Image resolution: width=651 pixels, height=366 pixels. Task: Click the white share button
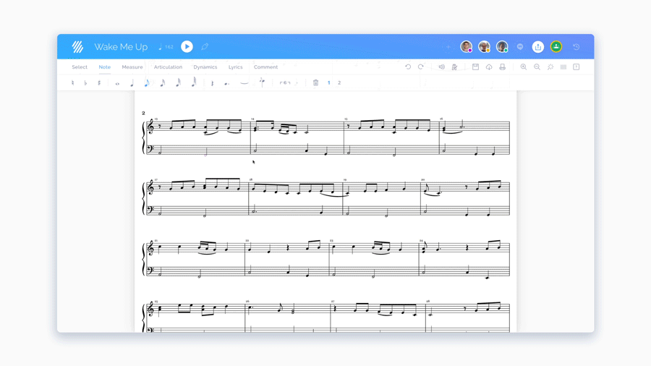[x=538, y=46]
